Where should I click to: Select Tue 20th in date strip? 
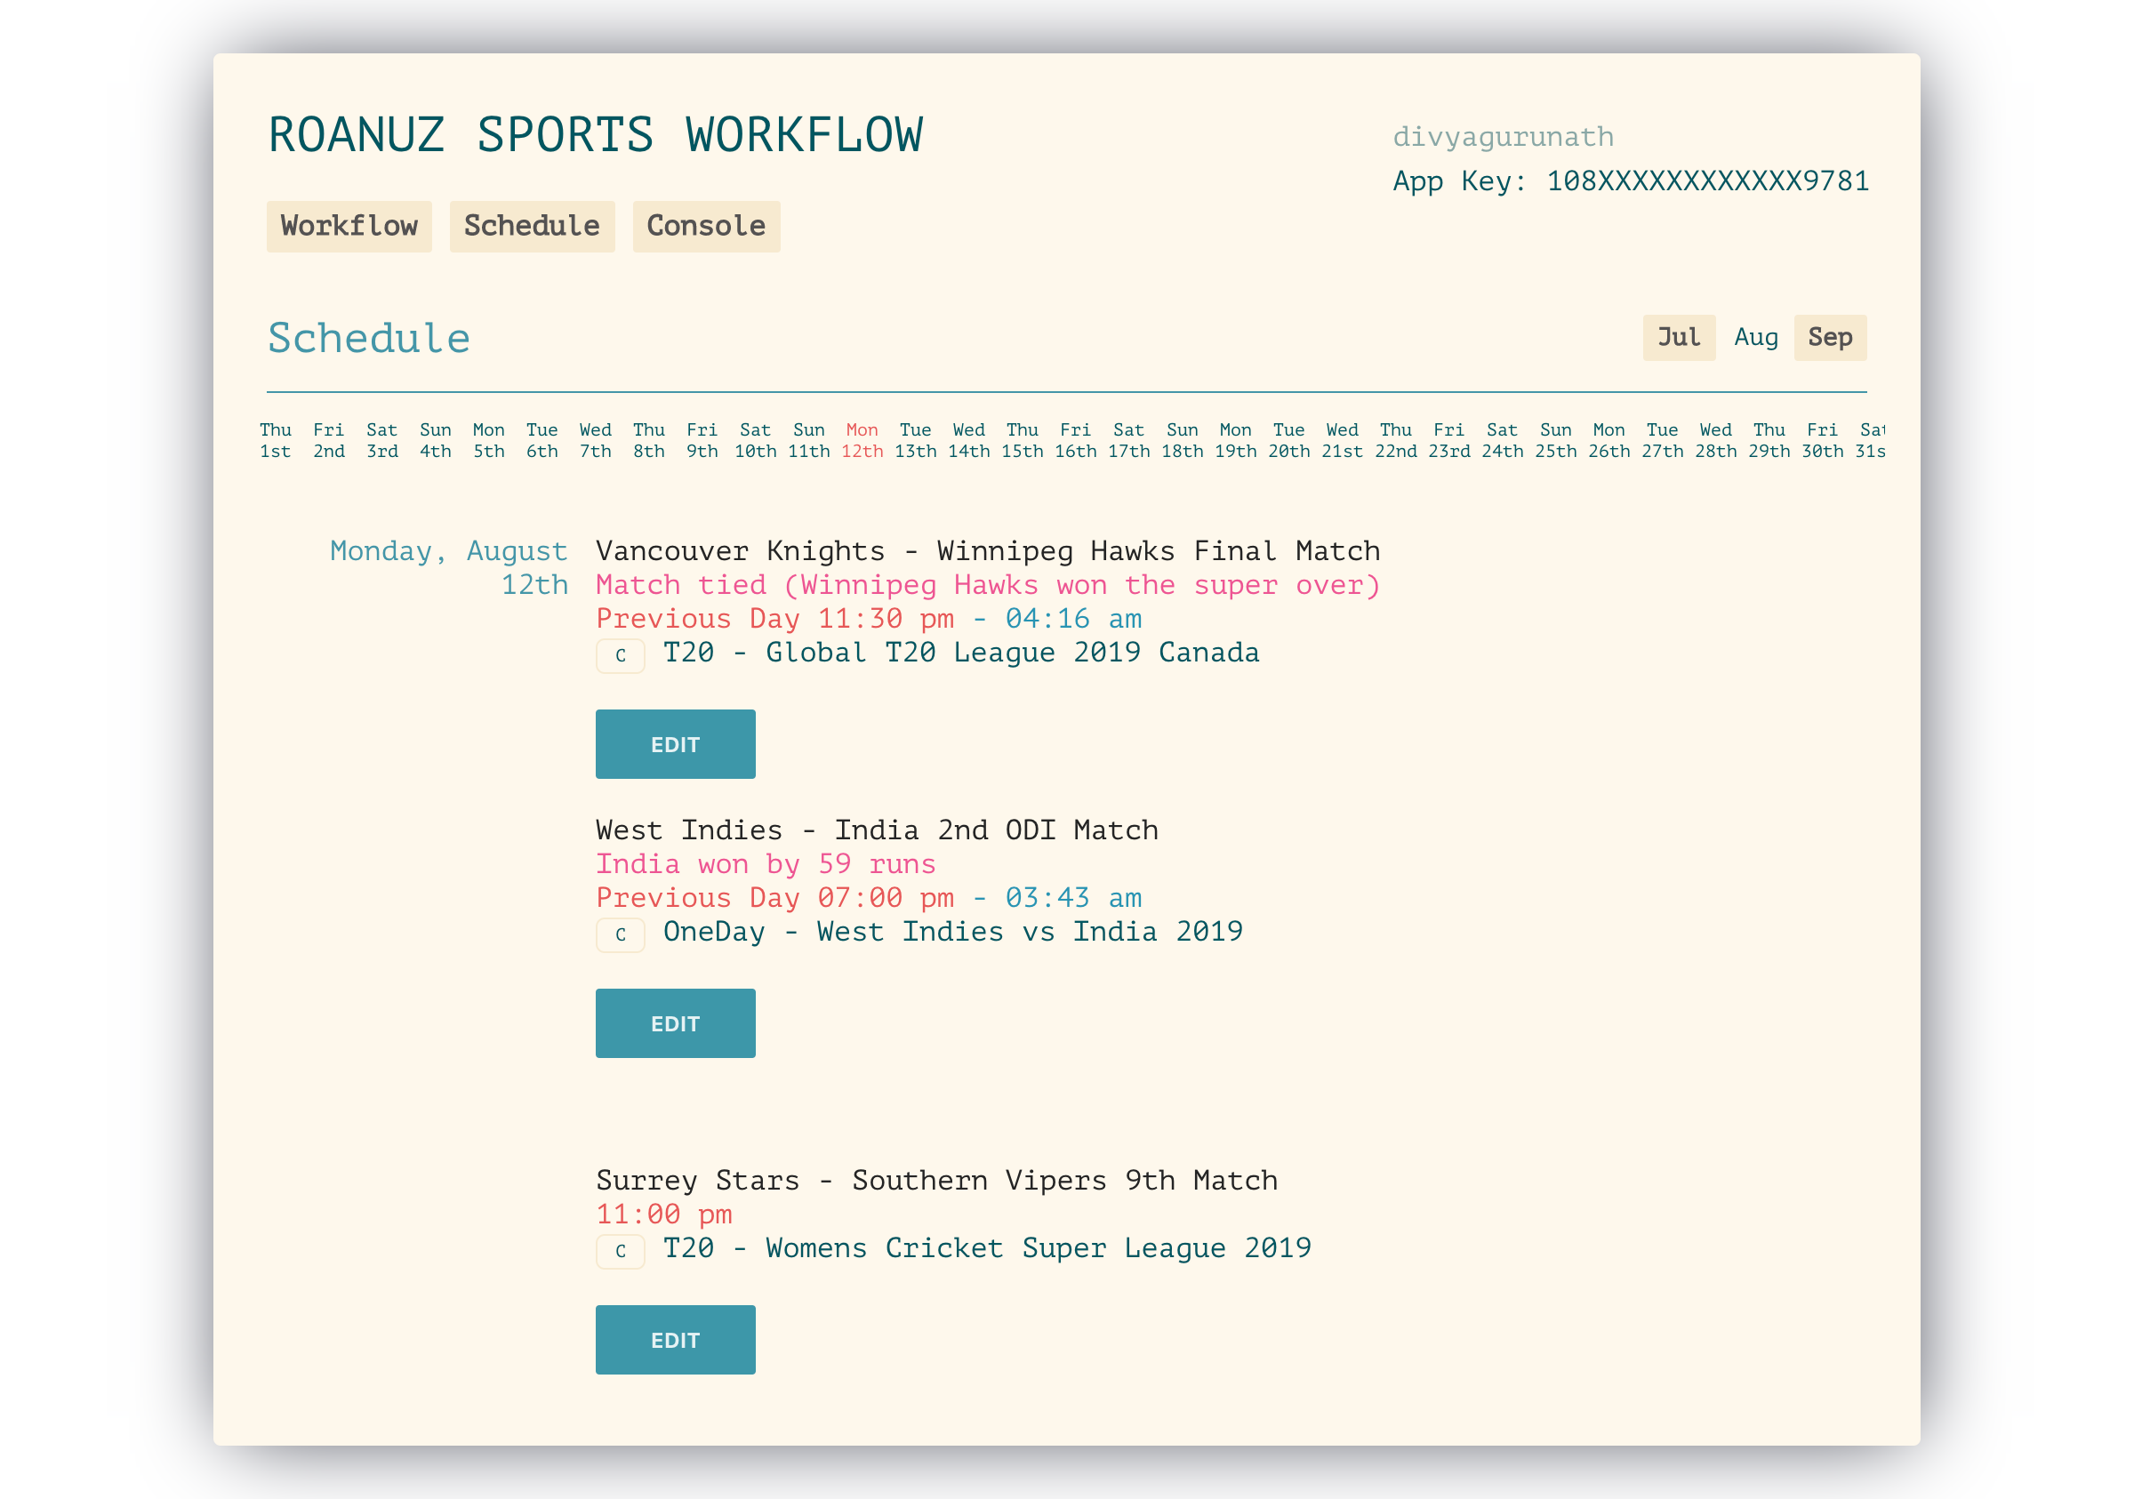1289,440
